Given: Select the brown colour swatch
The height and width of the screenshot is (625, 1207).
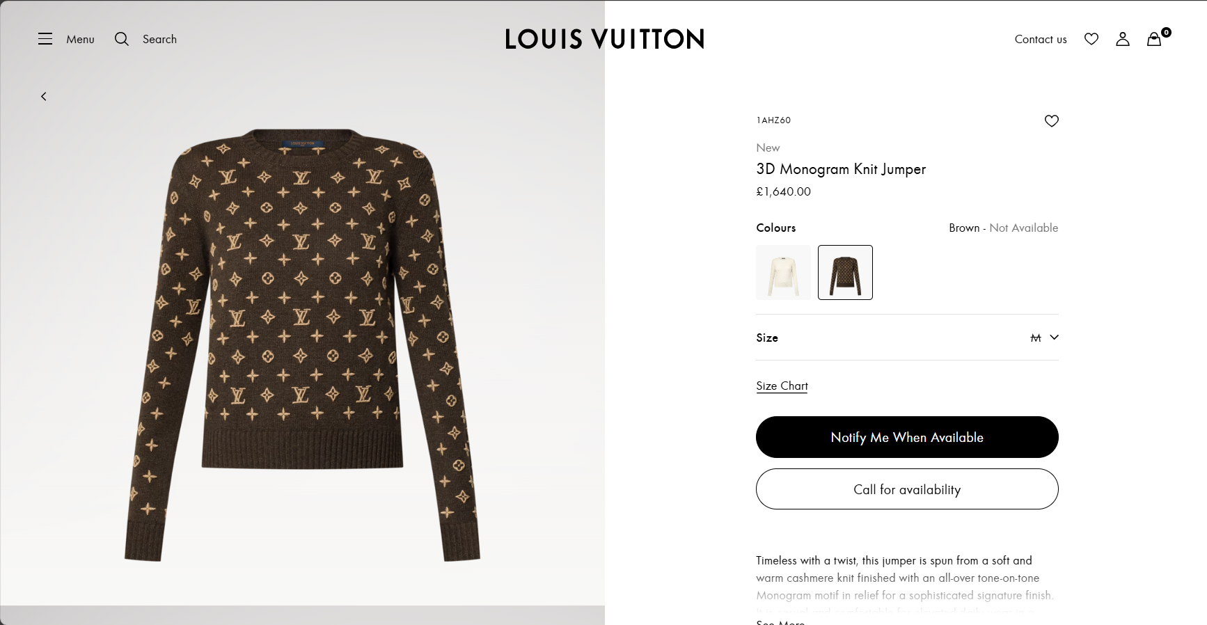Looking at the screenshot, I should [845, 272].
